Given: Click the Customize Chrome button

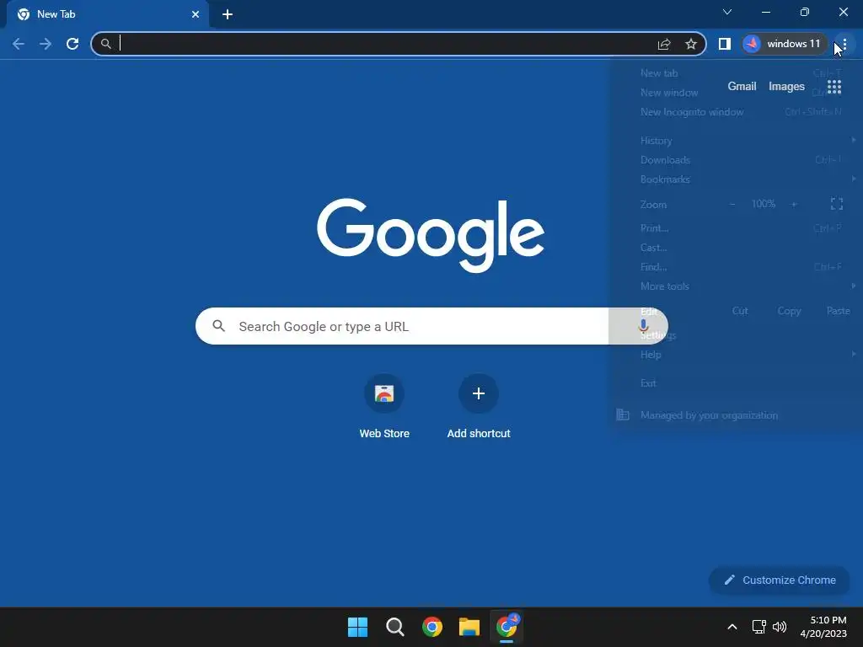Looking at the screenshot, I should [x=780, y=580].
